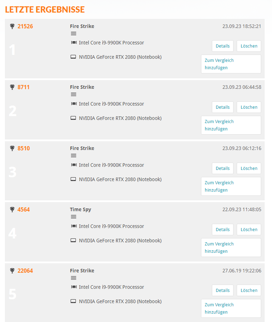Delete the 8711 result with Löschen
272x322 pixels.
(249, 107)
